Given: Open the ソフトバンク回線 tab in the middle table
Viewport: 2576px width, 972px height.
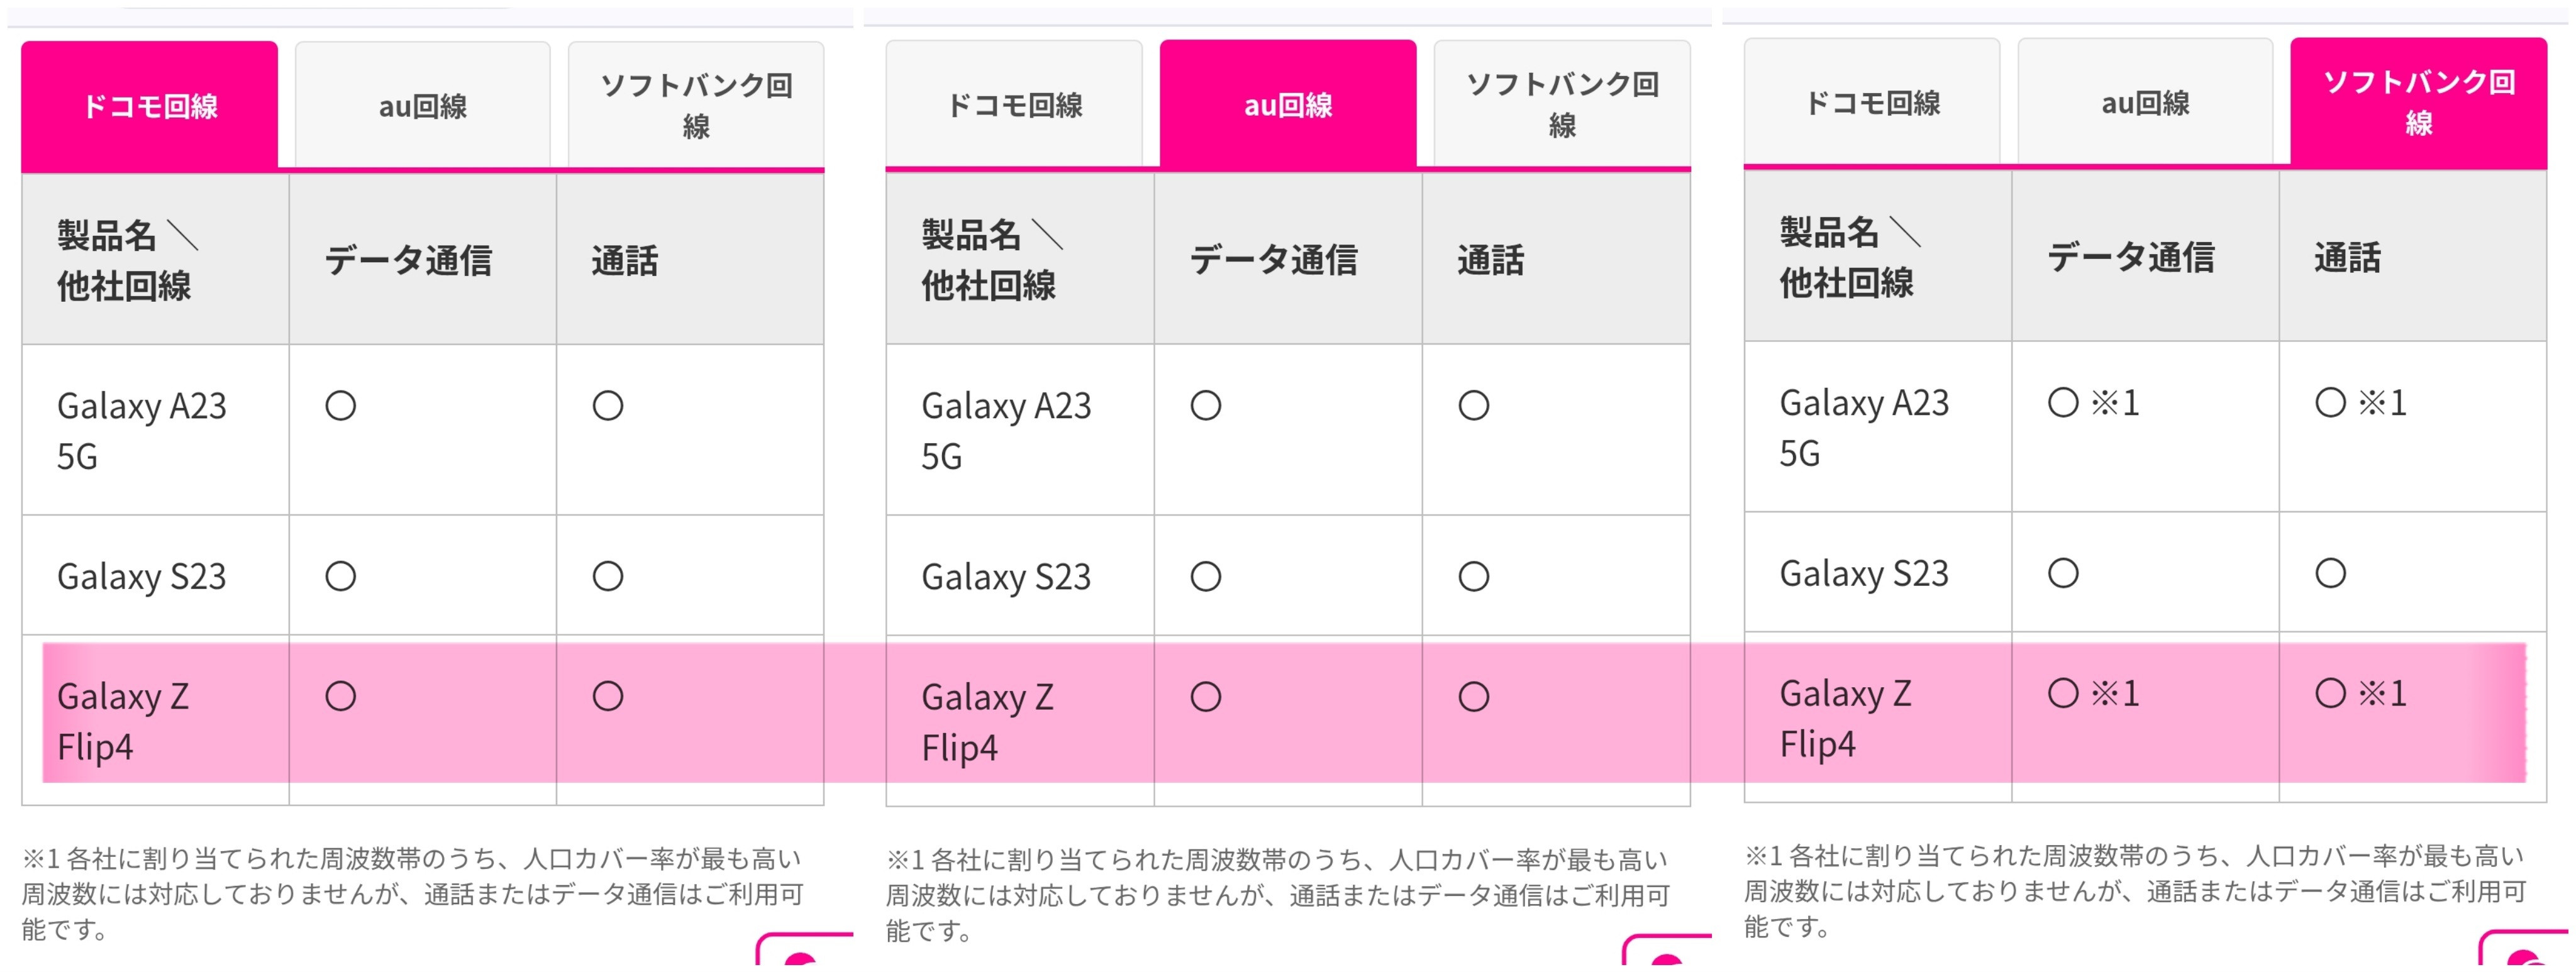Looking at the screenshot, I should (1561, 104).
